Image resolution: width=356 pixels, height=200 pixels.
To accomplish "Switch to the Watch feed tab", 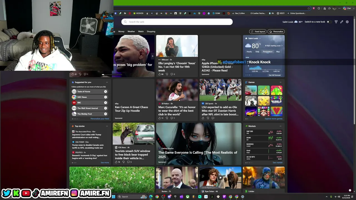I will [x=141, y=31].
